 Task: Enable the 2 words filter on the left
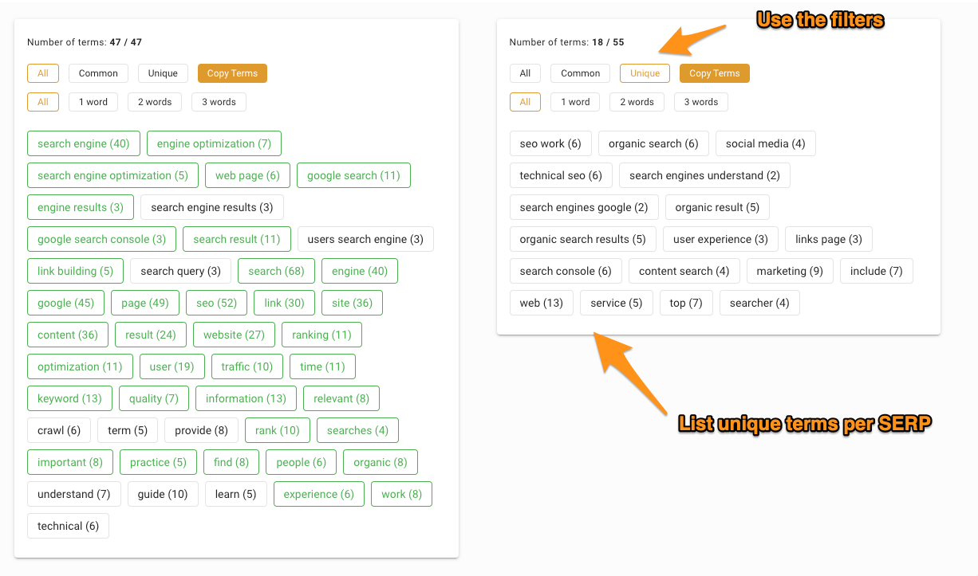(x=154, y=101)
